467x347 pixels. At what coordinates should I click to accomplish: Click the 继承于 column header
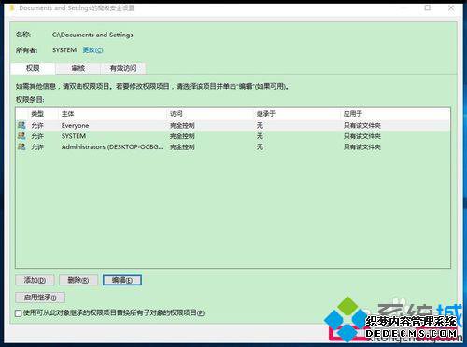click(x=266, y=114)
